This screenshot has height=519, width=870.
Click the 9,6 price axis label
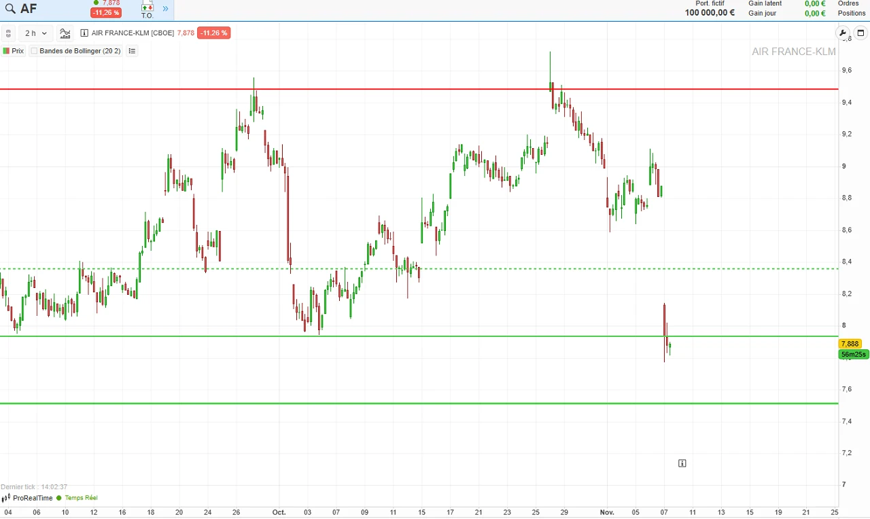tap(847, 71)
